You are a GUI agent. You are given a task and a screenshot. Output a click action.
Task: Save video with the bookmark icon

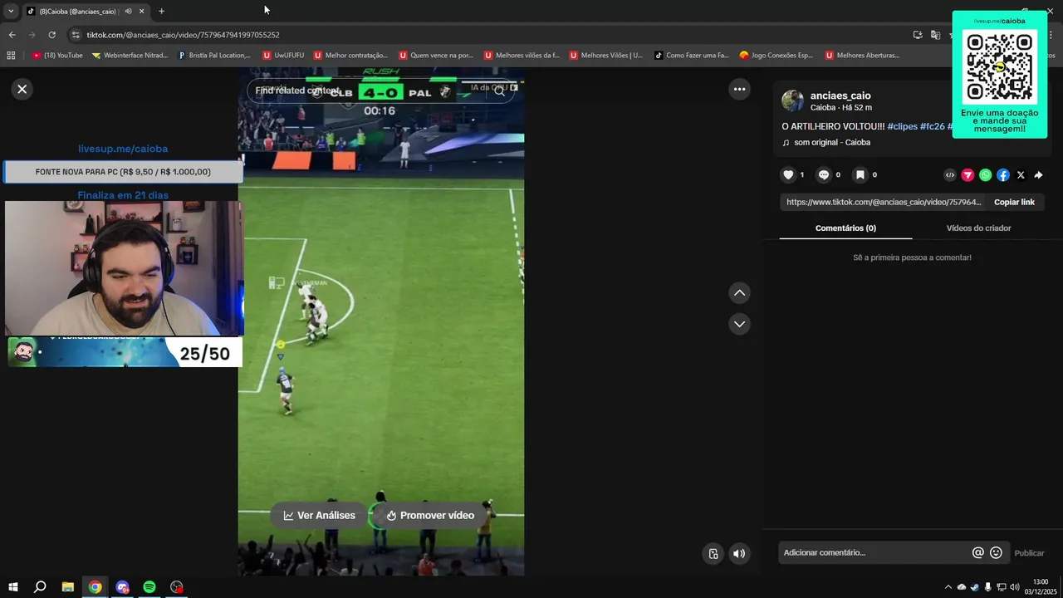[x=860, y=174]
